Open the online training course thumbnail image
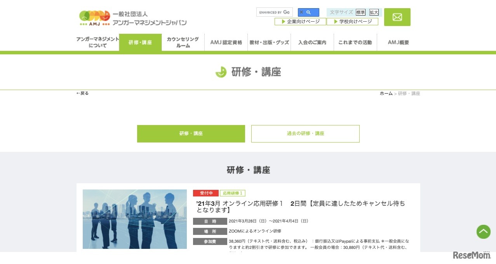This screenshot has width=496, height=264. [x=134, y=219]
